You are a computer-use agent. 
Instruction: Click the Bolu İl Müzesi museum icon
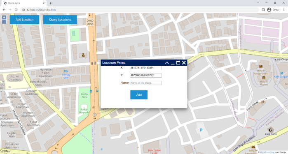(x=264, y=78)
